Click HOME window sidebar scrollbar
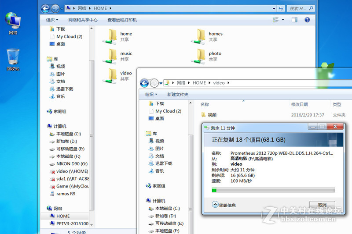The width and height of the screenshot is (352, 234). [92, 135]
